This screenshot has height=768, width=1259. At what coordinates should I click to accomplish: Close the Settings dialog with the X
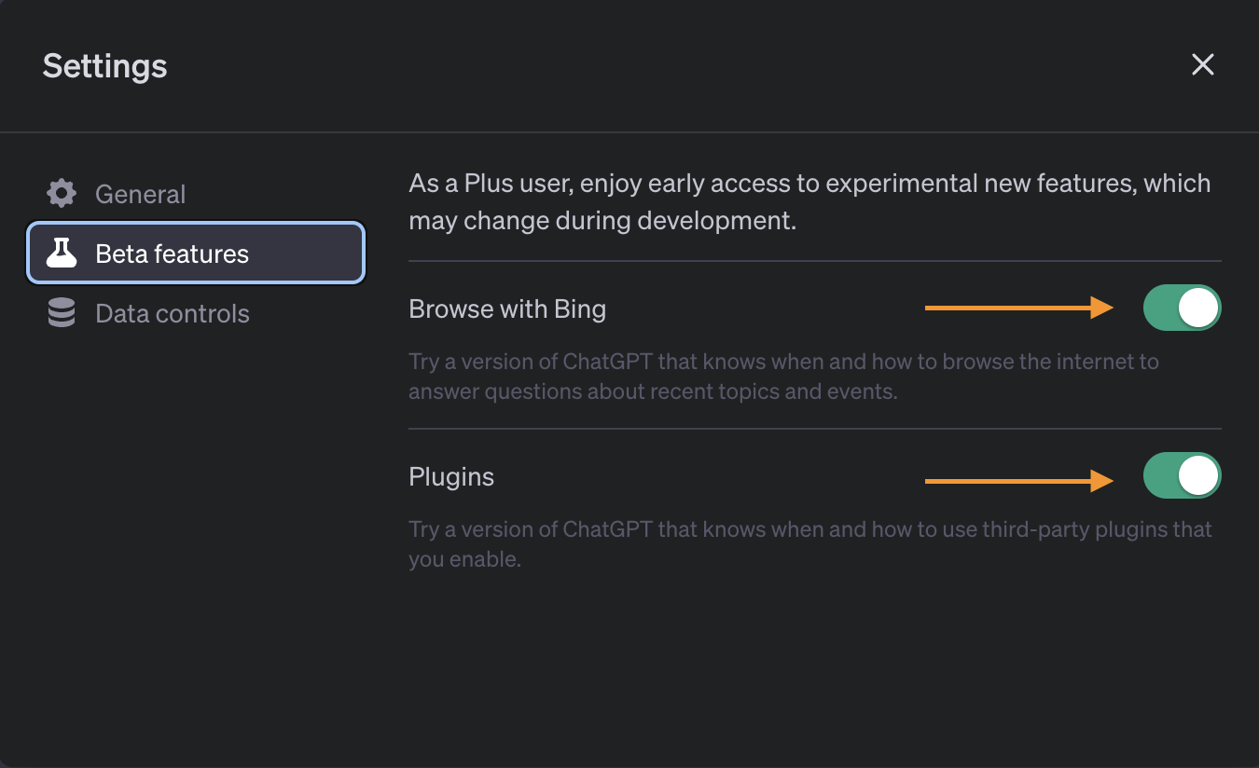pos(1203,64)
